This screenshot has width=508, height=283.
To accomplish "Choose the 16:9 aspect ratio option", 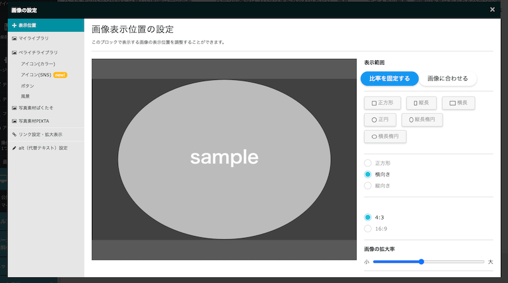I will pos(368,228).
